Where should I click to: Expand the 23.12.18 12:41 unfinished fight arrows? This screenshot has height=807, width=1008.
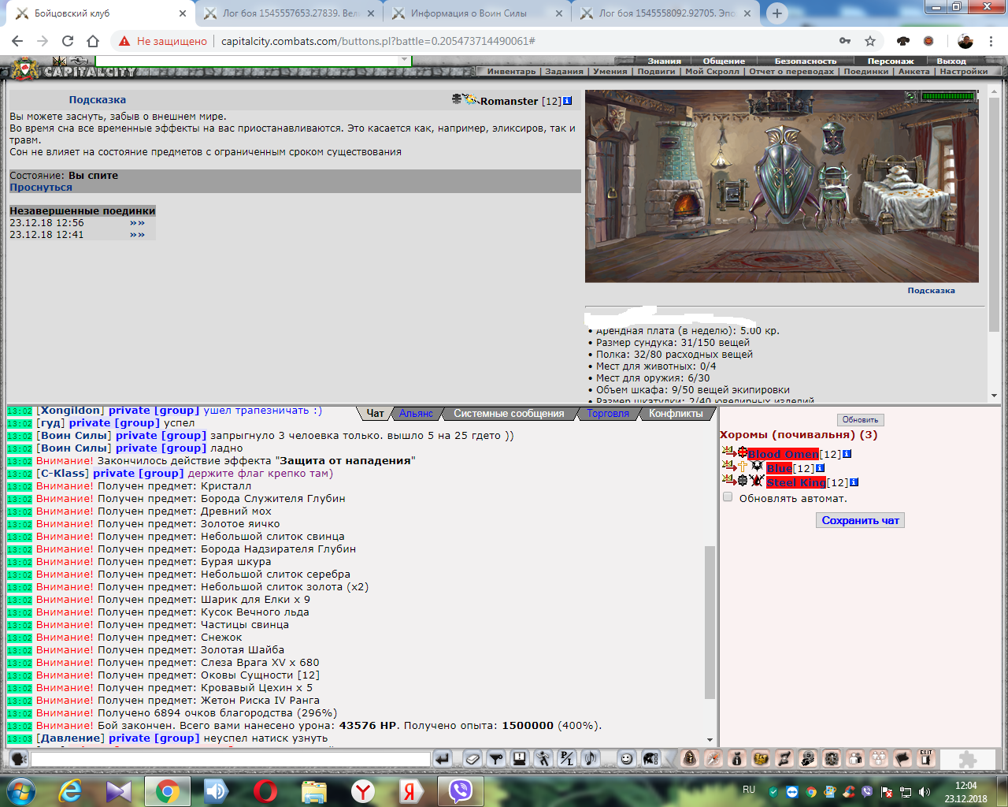coord(137,235)
